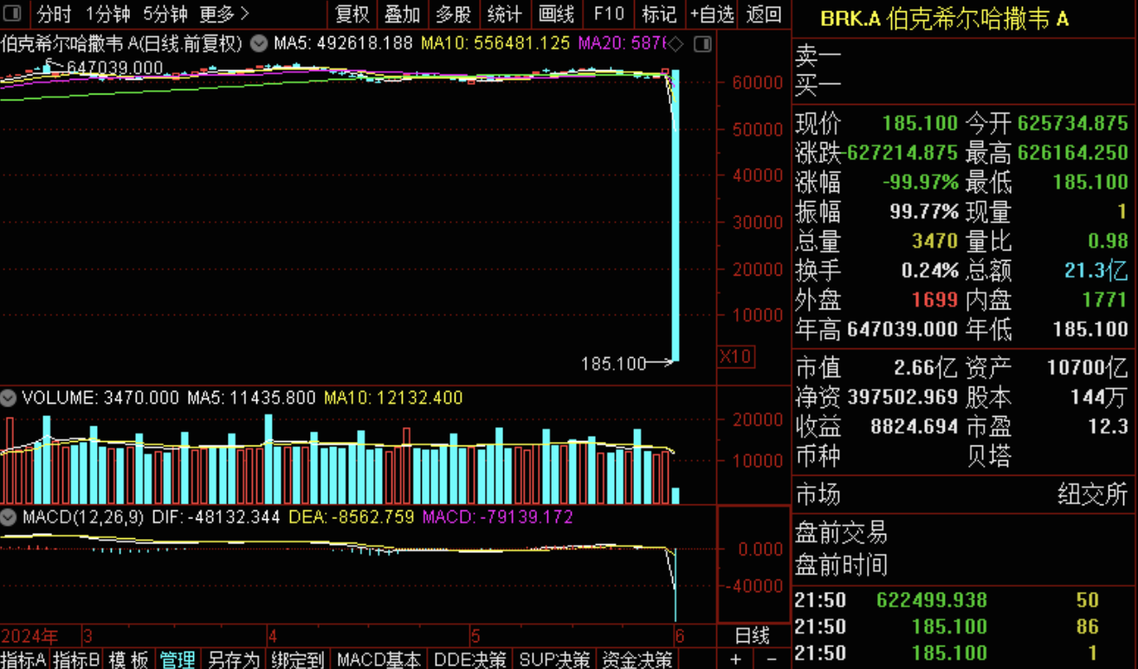Click 绑定到 bind to button
The image size is (1138, 669).
click(x=297, y=659)
